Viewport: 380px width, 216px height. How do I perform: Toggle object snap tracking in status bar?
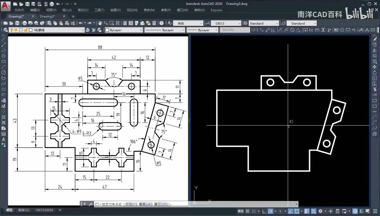click(x=290, y=211)
